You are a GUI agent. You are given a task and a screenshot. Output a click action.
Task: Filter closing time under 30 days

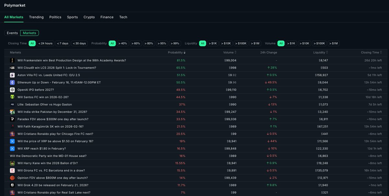[x=79, y=43]
